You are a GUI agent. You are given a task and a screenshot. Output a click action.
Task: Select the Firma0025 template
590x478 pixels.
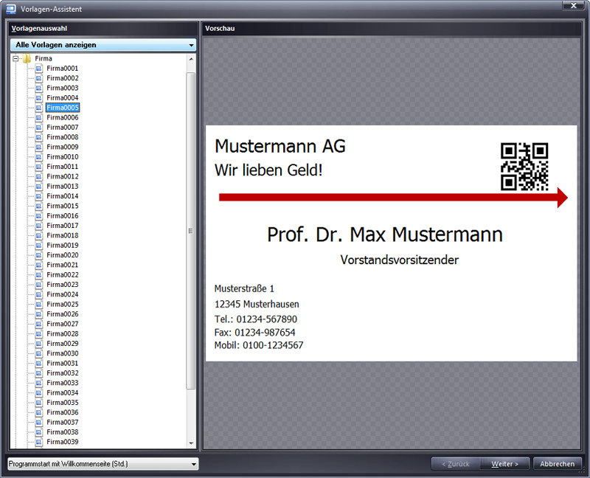click(63, 305)
